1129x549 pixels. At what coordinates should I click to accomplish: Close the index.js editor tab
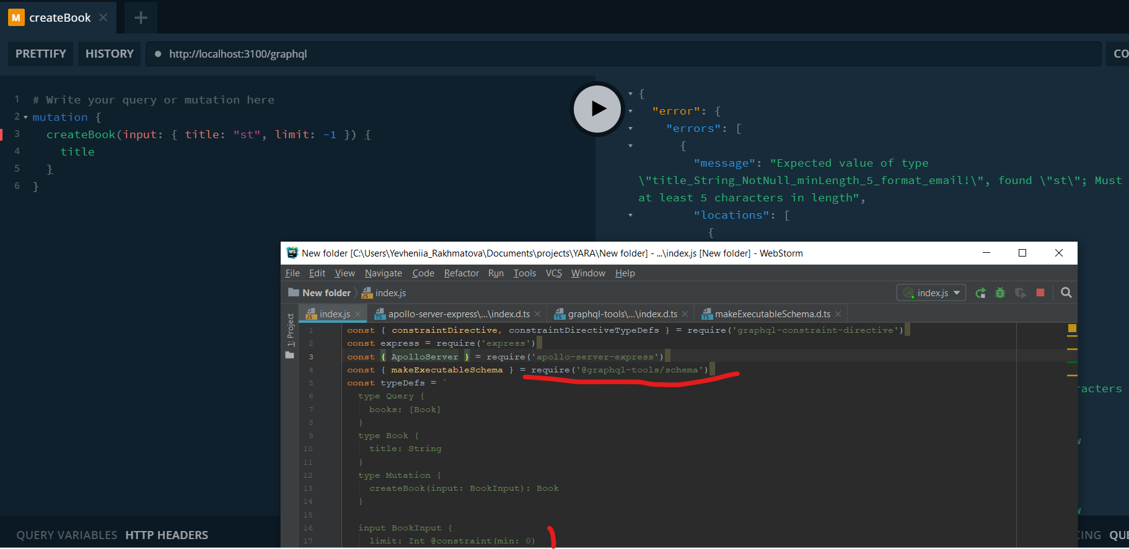[358, 314]
